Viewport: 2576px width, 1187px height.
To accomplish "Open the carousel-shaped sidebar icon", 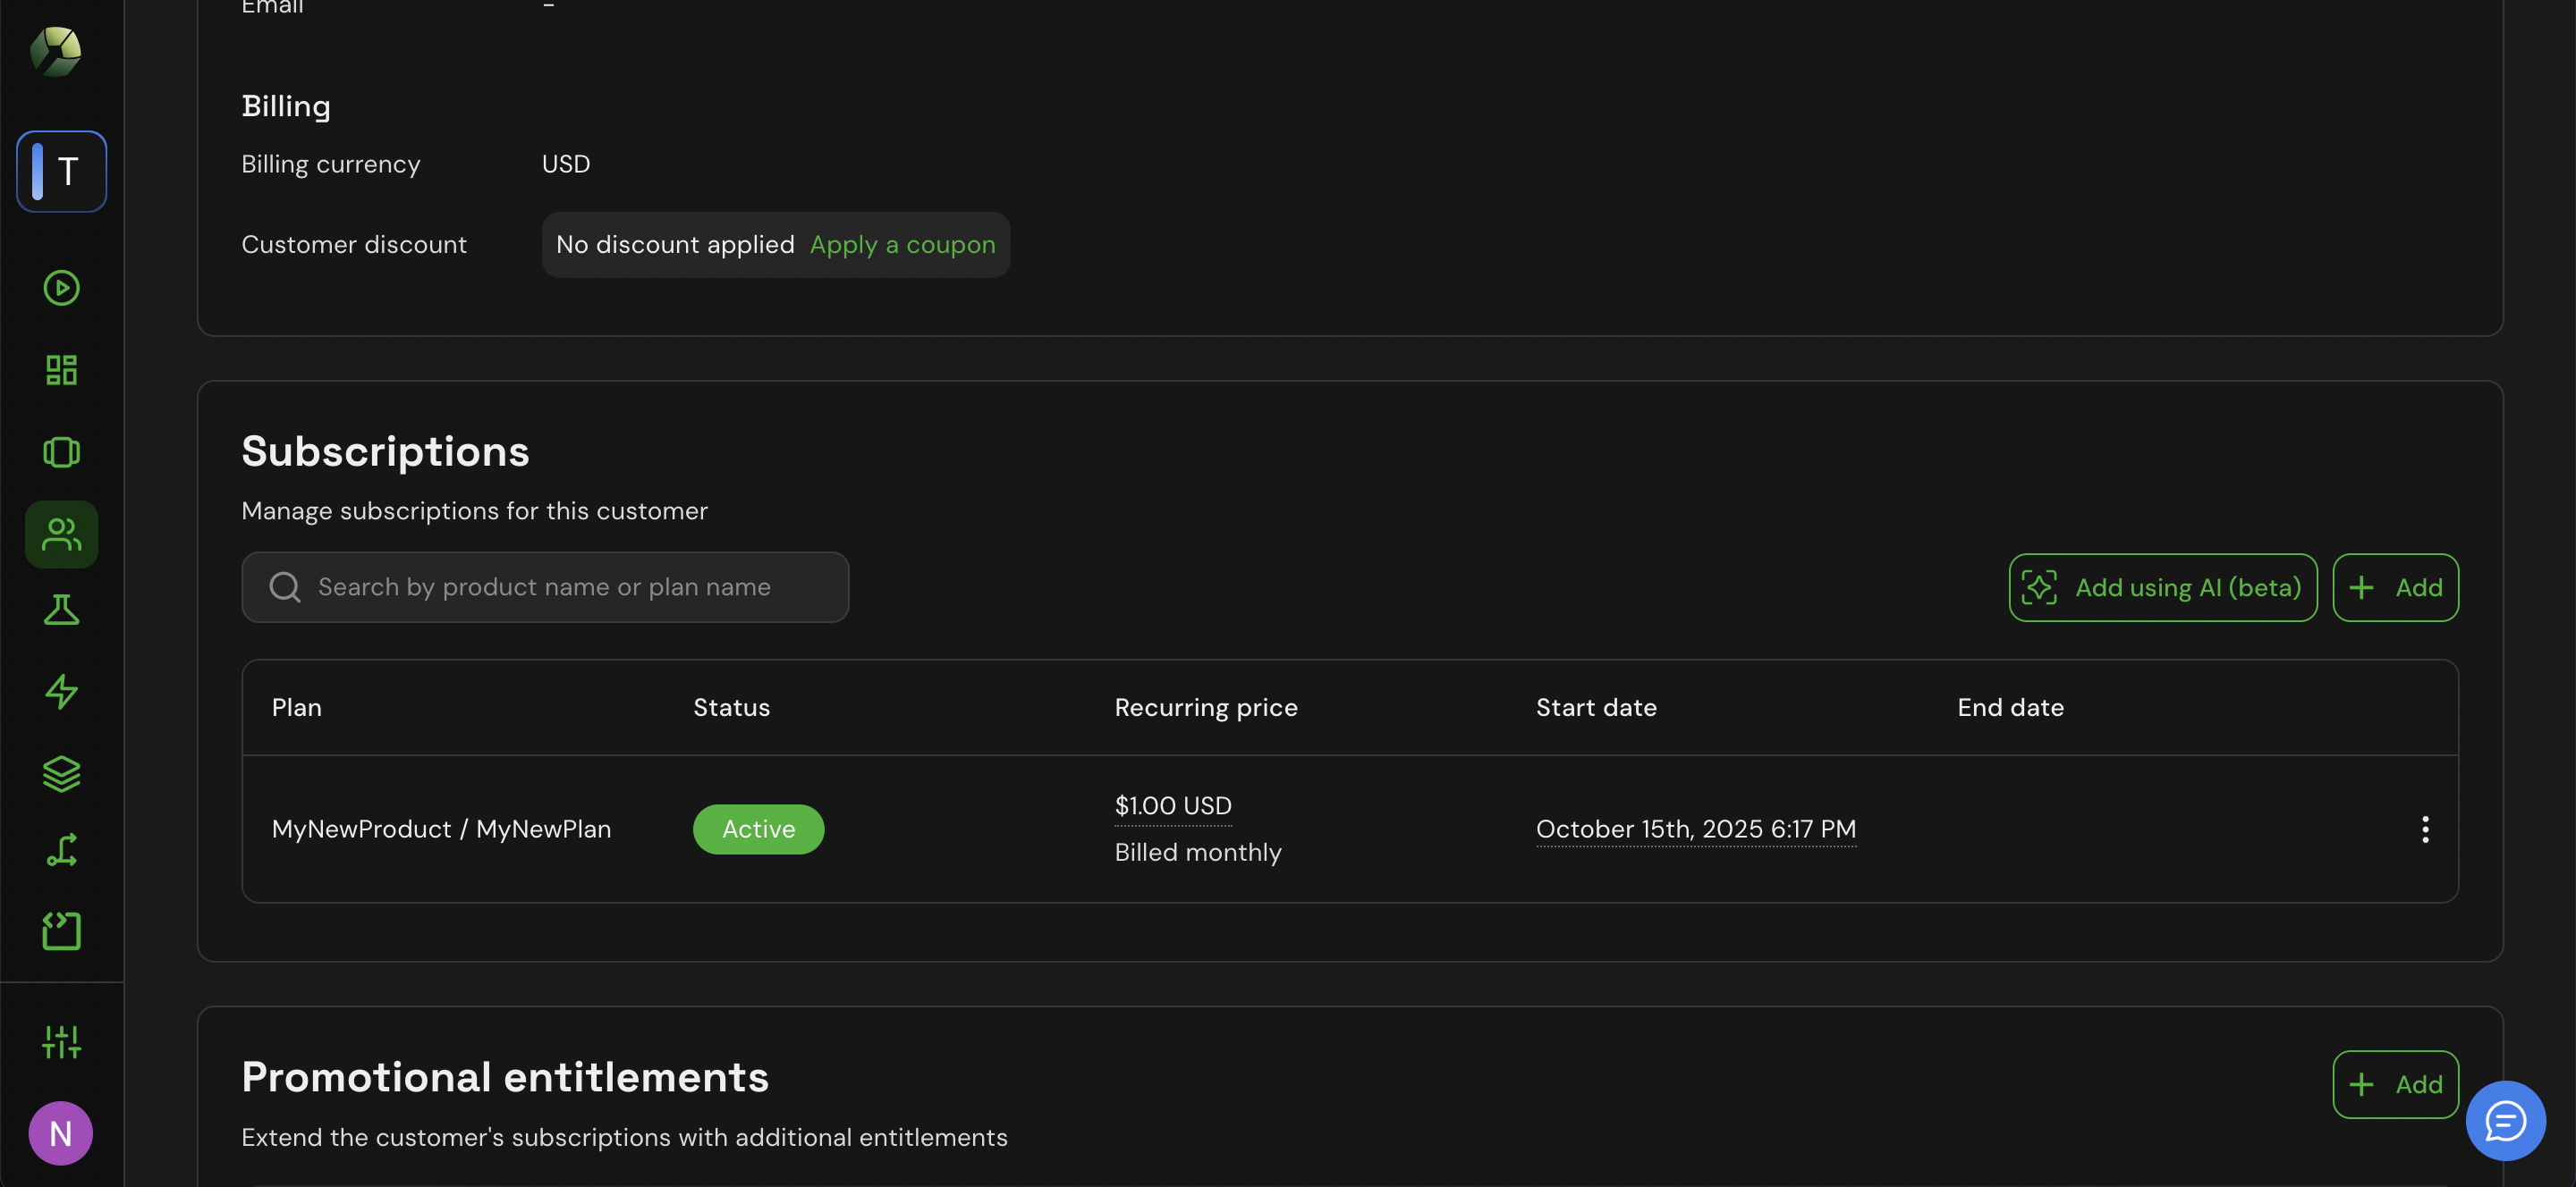I will click(61, 452).
